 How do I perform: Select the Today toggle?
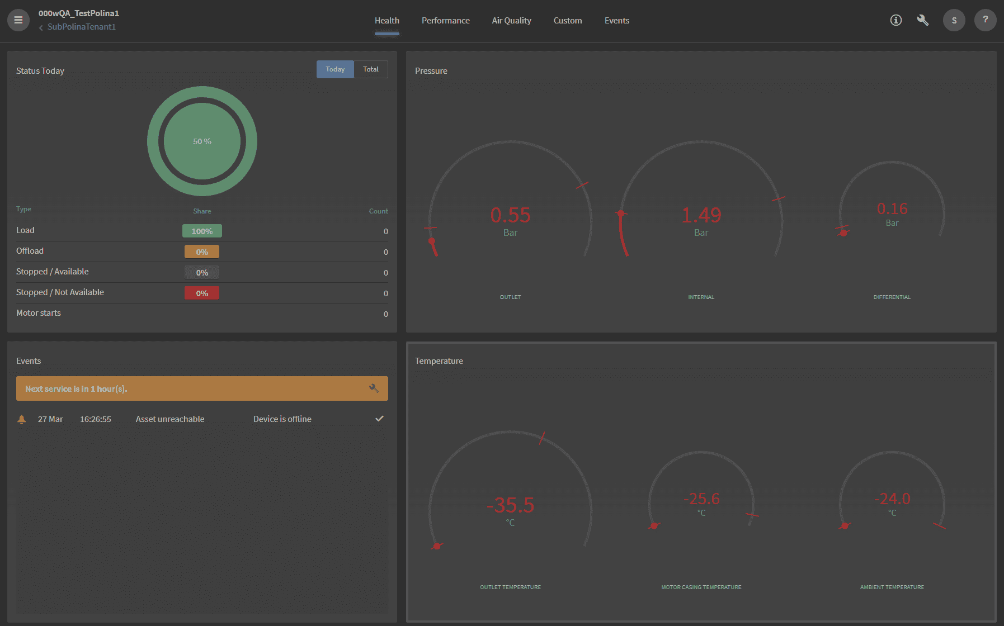click(x=335, y=69)
